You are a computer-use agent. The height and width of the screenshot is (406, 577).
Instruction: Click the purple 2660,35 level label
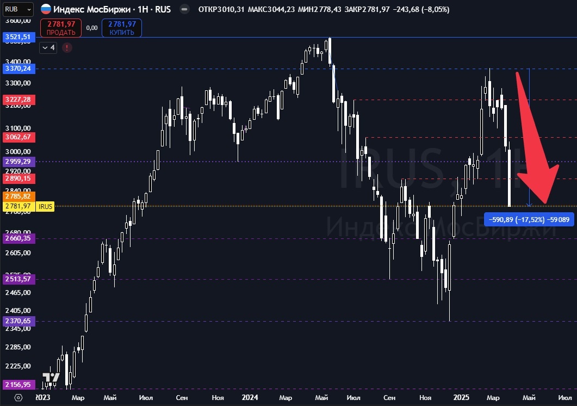(x=18, y=238)
